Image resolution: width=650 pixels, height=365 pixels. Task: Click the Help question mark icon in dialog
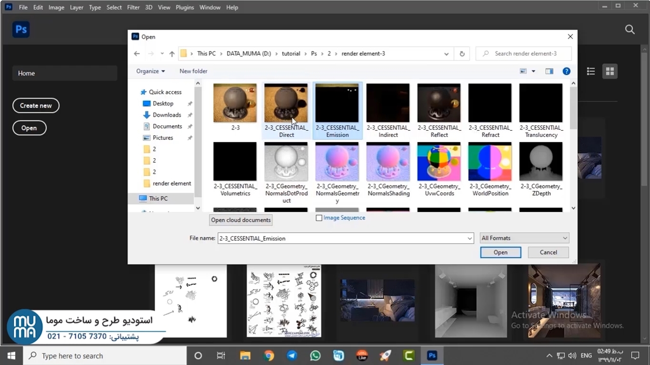click(x=566, y=71)
